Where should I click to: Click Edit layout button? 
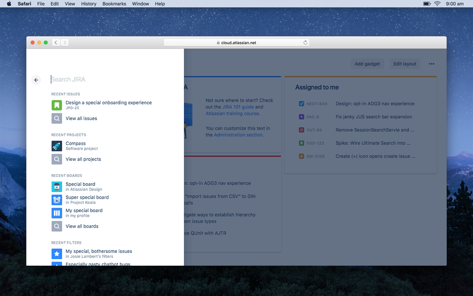(405, 64)
